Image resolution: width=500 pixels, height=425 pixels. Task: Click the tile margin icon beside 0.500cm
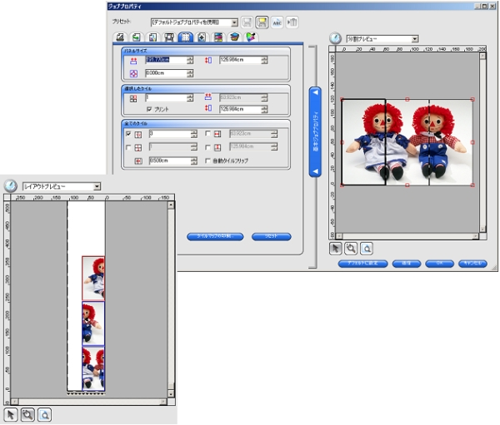pos(138,161)
